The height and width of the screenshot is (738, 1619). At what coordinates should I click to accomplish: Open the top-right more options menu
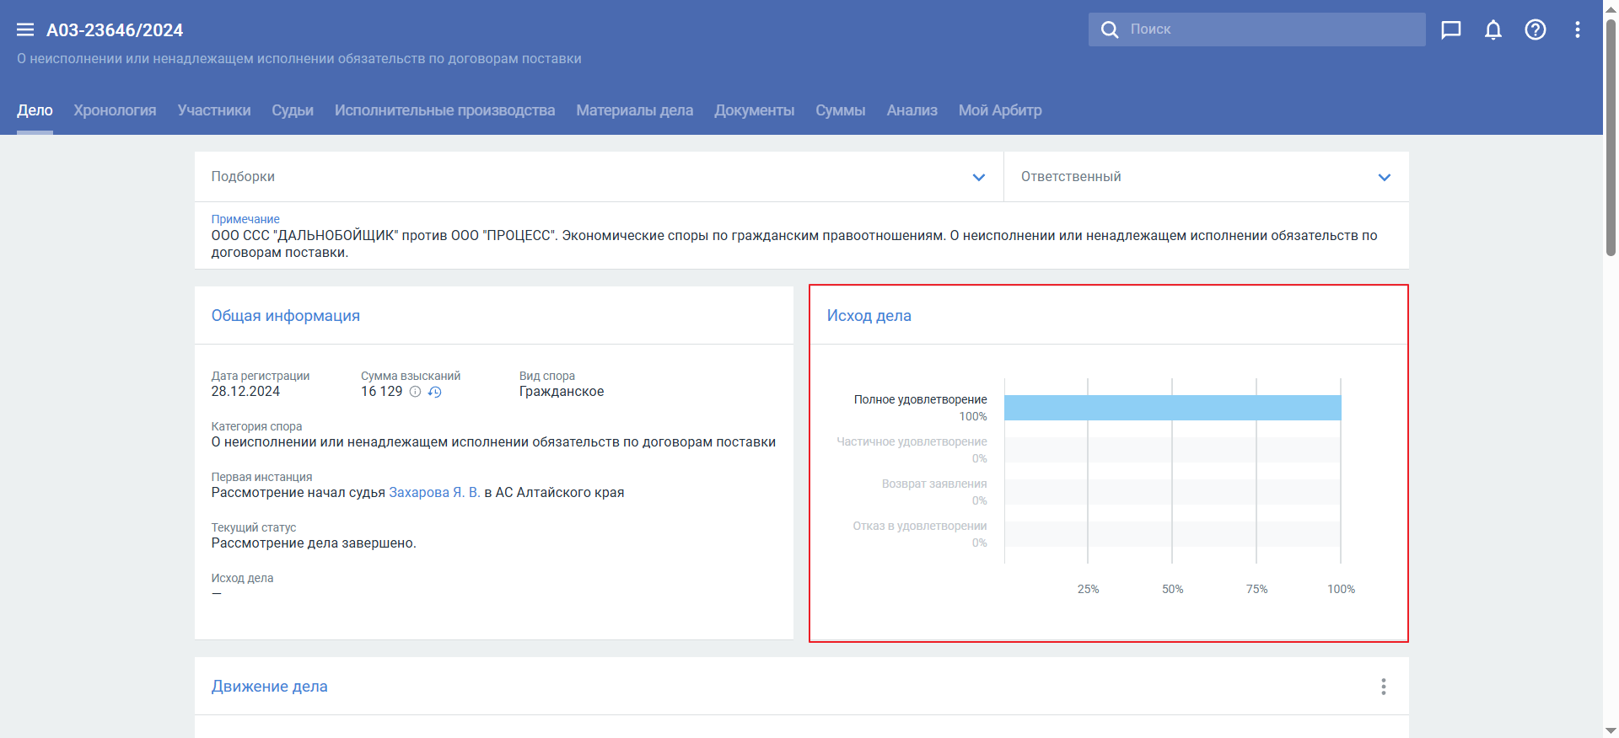pyautogui.click(x=1577, y=30)
